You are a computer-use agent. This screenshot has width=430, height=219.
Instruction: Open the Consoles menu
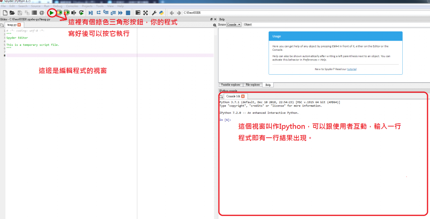[72, 6]
